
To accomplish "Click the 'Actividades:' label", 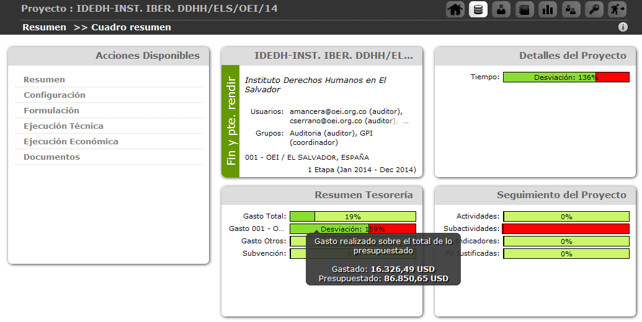I will 478,216.
